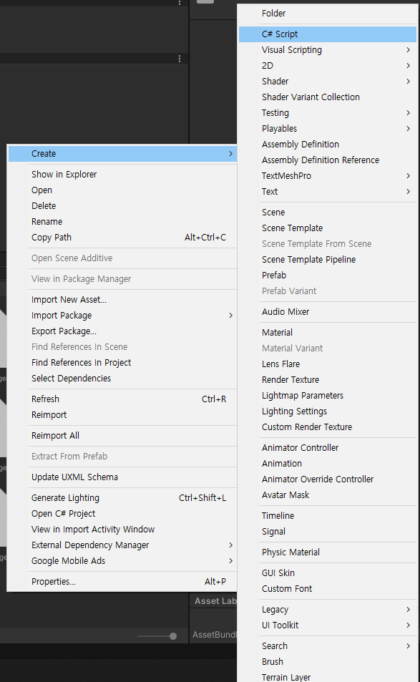Create Scene Template Pipeline

coord(328,260)
